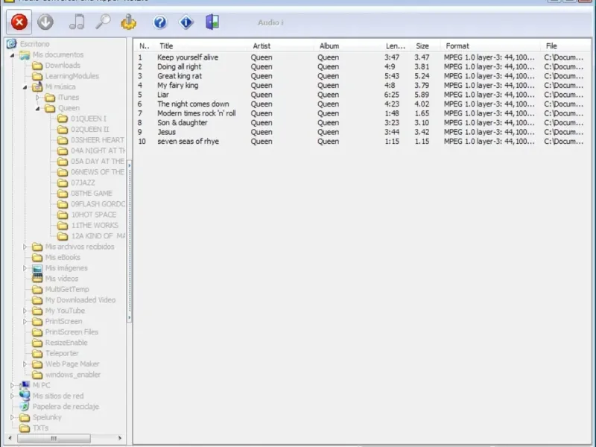Screen dimensions: 596x447
Task: Click the exit door toolbar icon
Action: coord(212,22)
